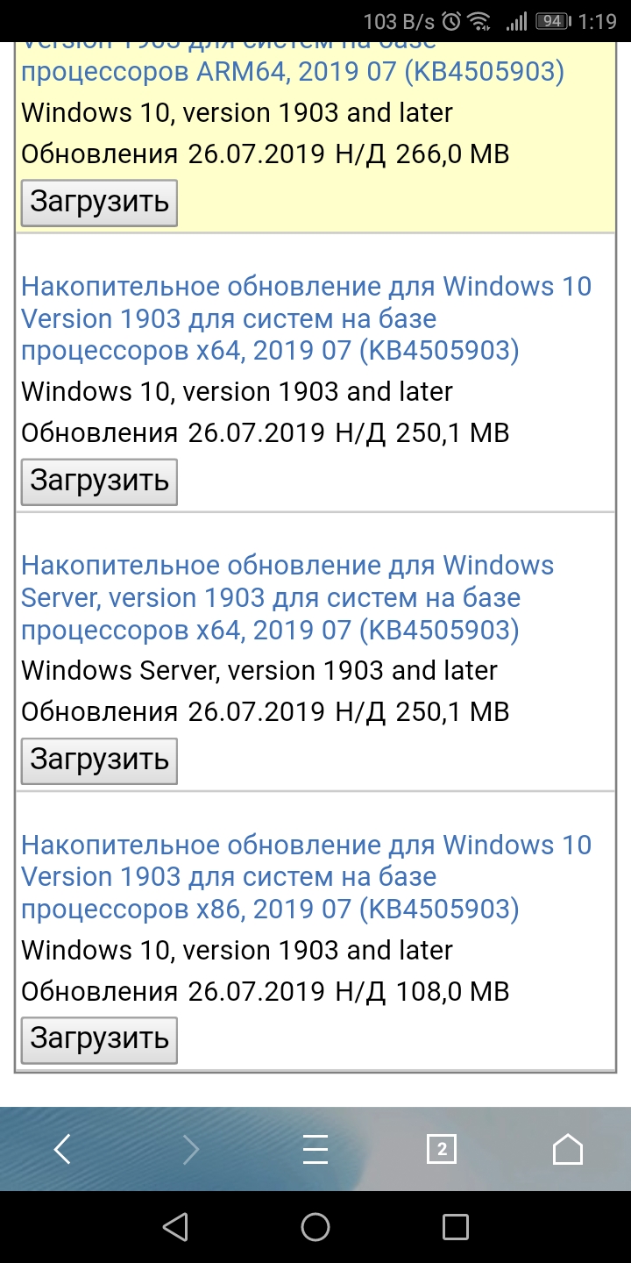Open ARM64 KB4505903 update title link
631x1263 pixels.
292,71
